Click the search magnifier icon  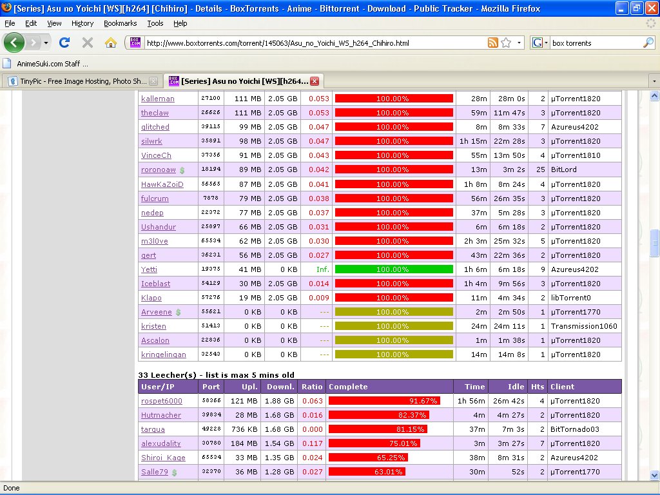[x=648, y=43]
